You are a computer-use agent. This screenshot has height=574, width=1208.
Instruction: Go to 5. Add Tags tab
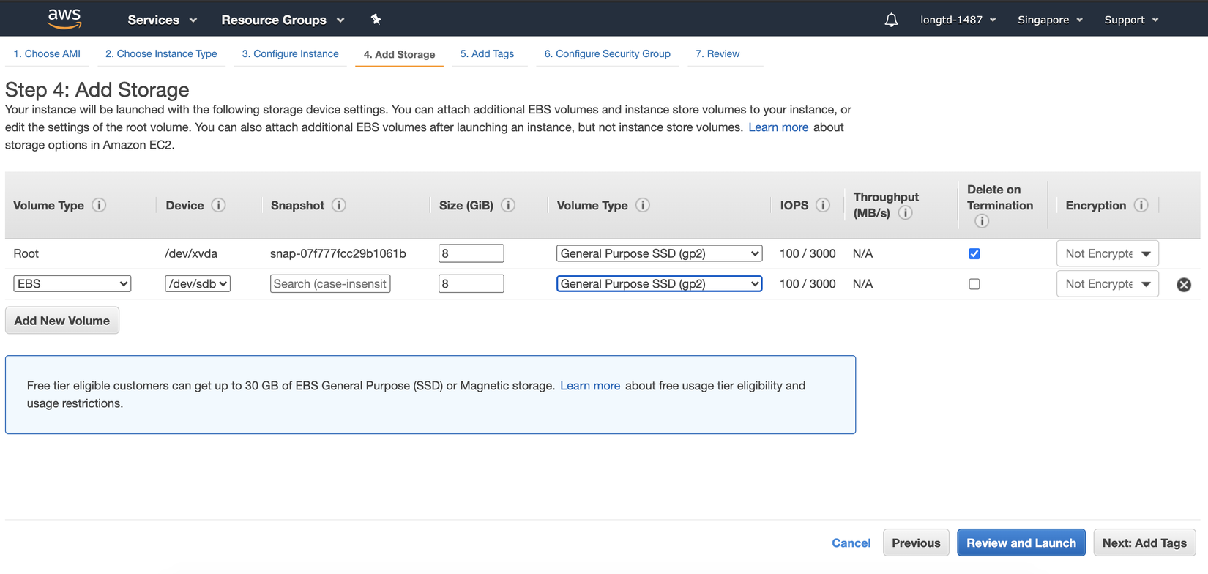pyautogui.click(x=487, y=53)
